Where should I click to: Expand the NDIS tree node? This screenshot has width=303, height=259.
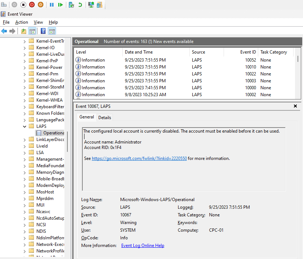click(24, 231)
